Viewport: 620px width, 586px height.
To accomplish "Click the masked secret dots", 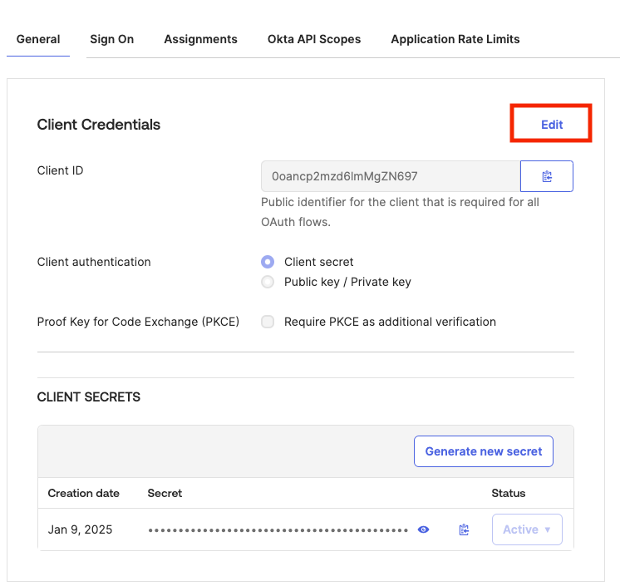I will 278,530.
